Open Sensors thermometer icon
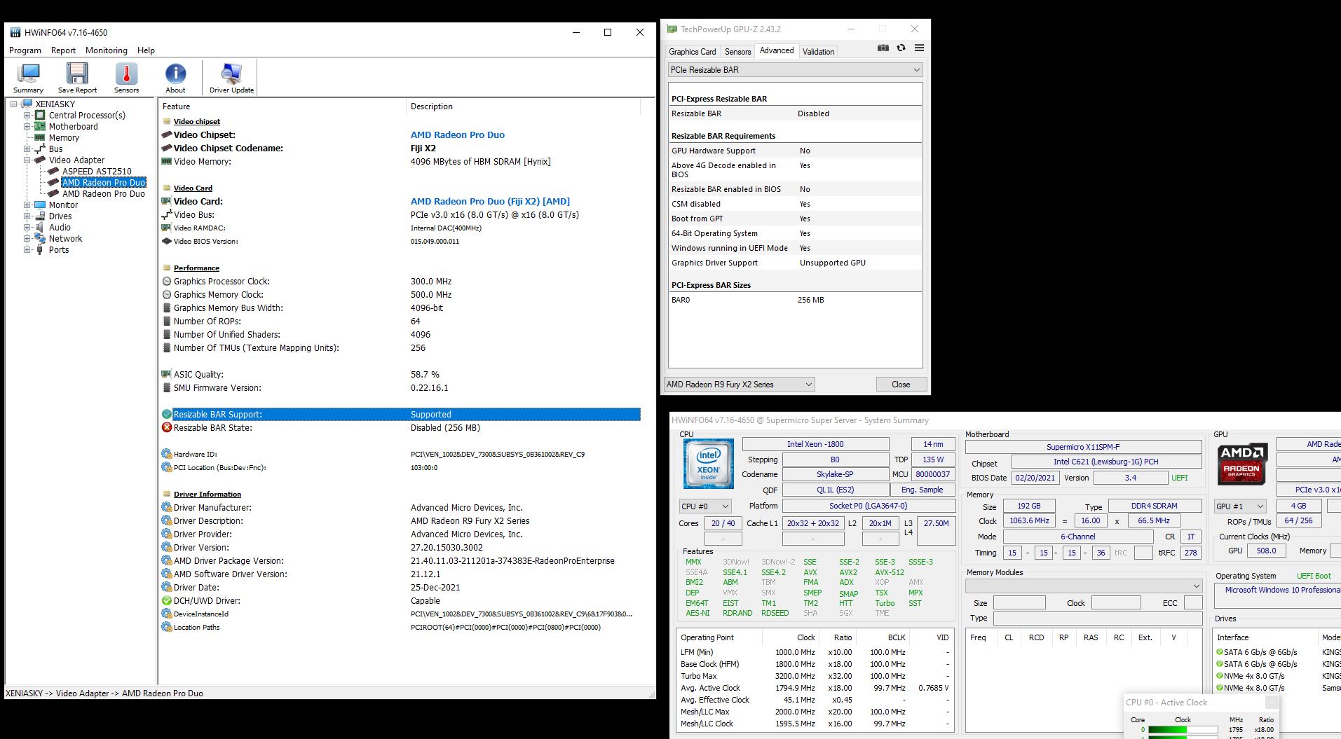This screenshot has width=1341, height=739. [x=127, y=78]
